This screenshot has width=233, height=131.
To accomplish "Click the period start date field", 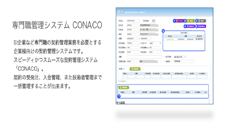I will click(x=132, y=39).
